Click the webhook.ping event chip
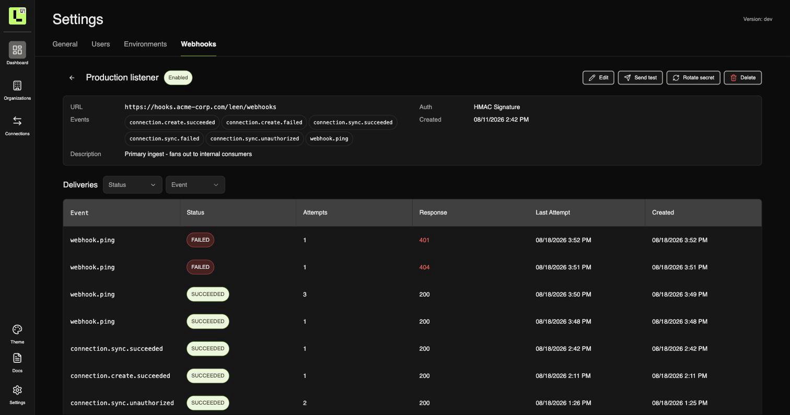790x415 pixels. [x=329, y=139]
